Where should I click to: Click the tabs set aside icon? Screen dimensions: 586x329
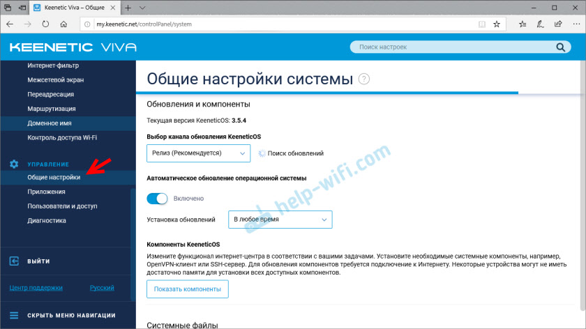point(8,8)
